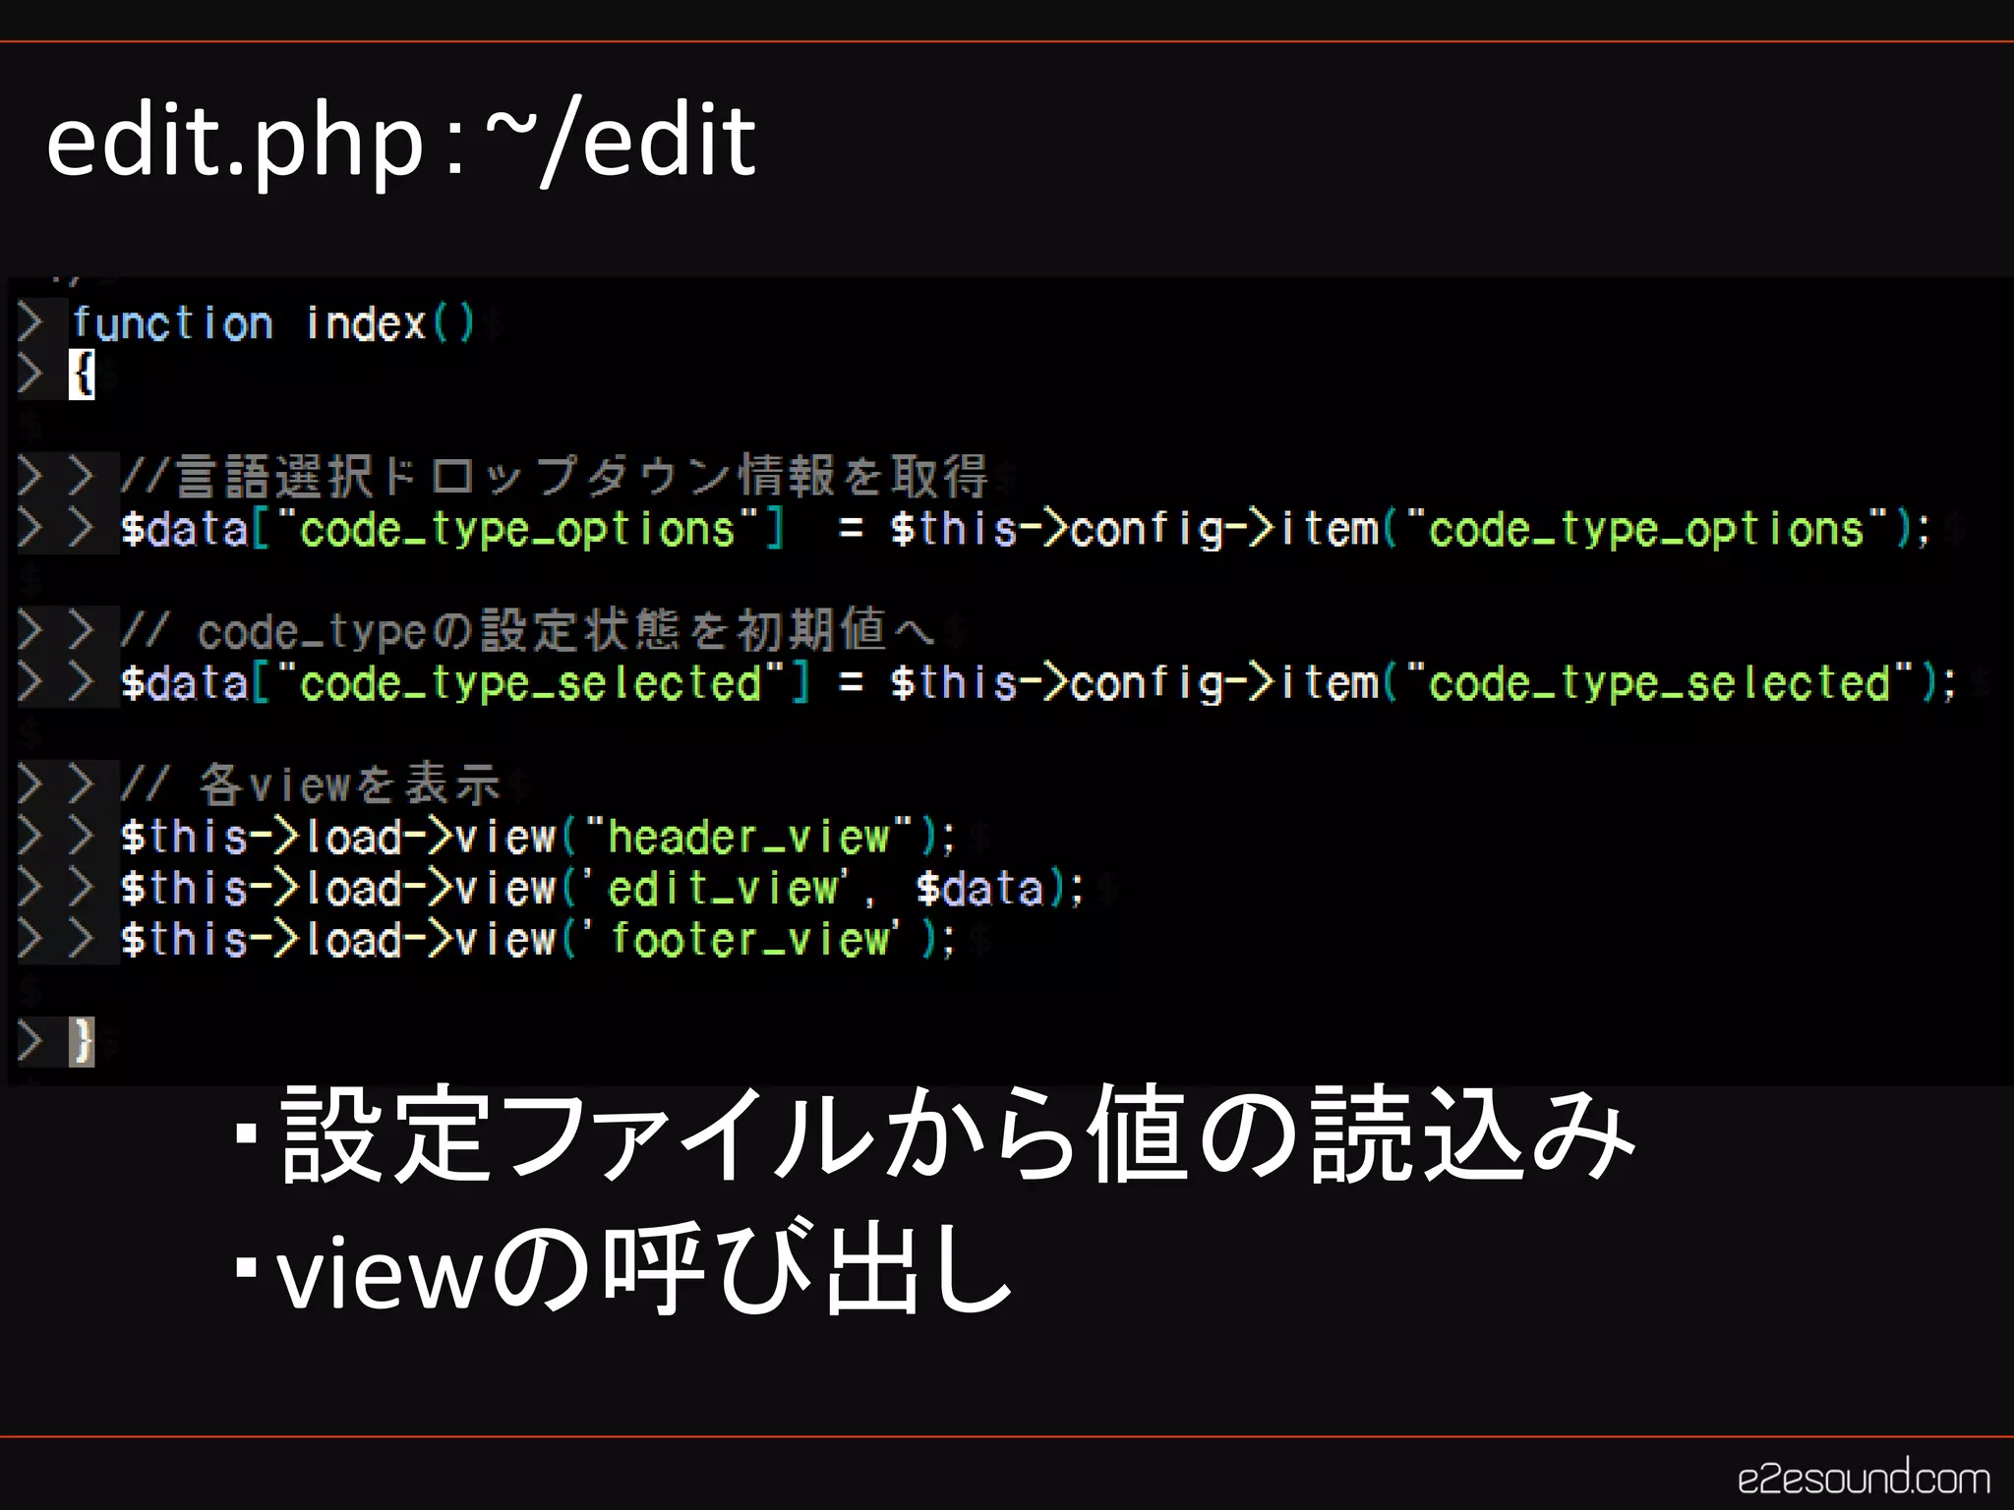Click the "function index()" line
Image resolution: width=2014 pixels, height=1510 pixels.
pyautogui.click(x=273, y=323)
